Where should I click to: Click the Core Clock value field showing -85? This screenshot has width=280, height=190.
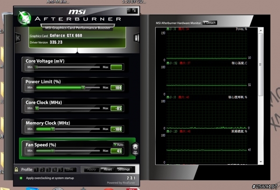click(116, 108)
